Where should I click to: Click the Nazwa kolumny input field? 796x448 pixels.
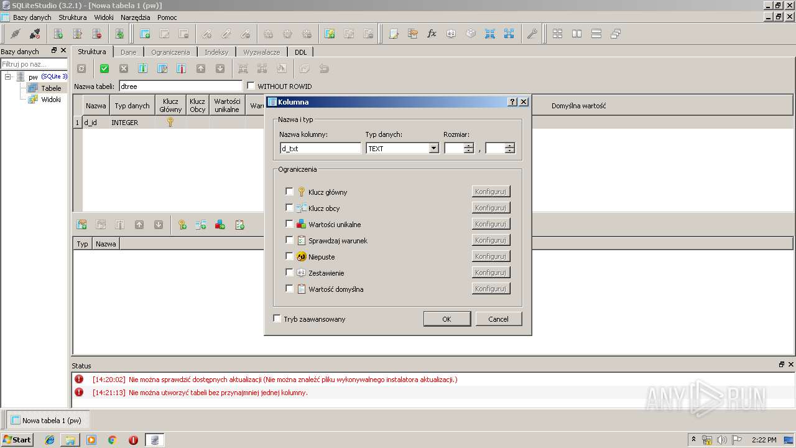[320, 148]
